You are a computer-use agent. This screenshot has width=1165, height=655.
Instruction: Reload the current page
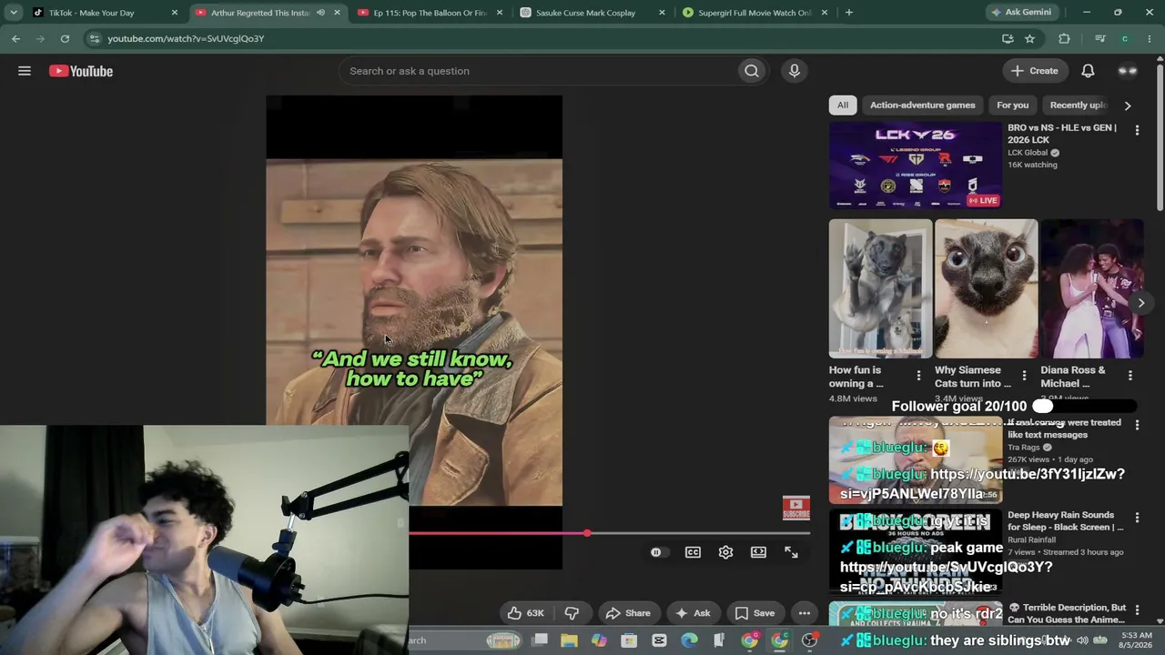coord(65,39)
